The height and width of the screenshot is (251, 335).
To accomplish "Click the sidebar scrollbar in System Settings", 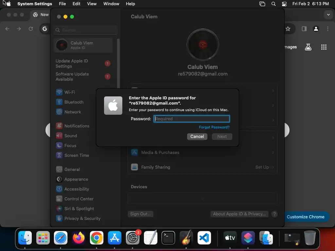I will point(118,64).
